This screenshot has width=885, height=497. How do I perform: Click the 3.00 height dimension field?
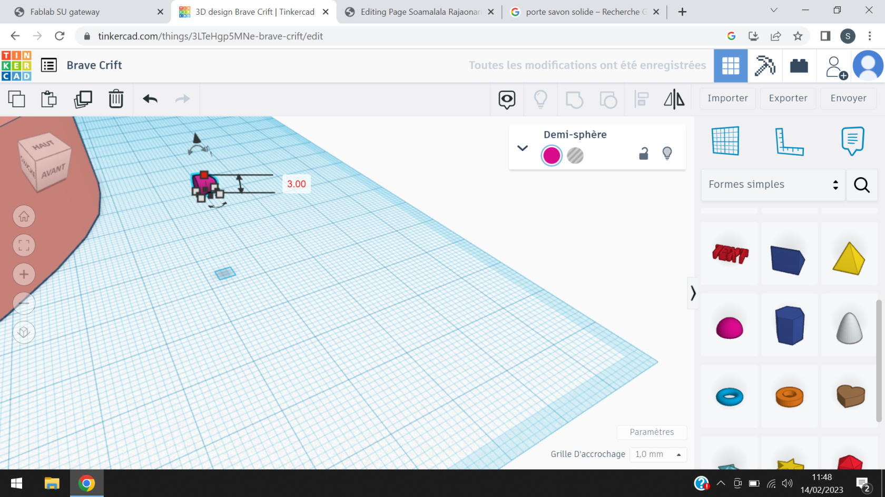296,184
